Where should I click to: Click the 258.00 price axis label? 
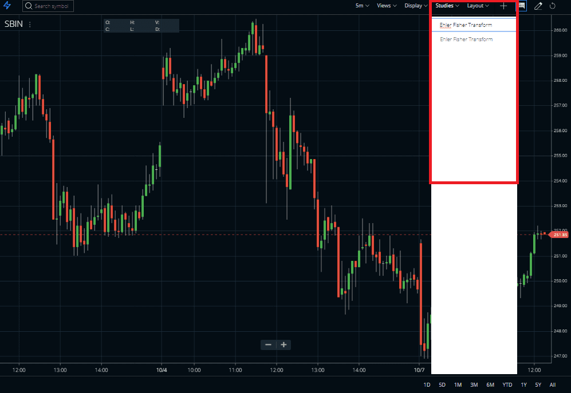pos(560,81)
